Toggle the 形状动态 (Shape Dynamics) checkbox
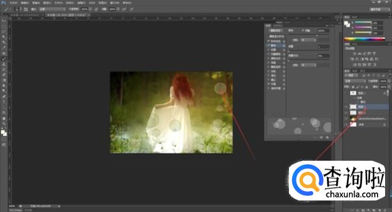 point(269,41)
